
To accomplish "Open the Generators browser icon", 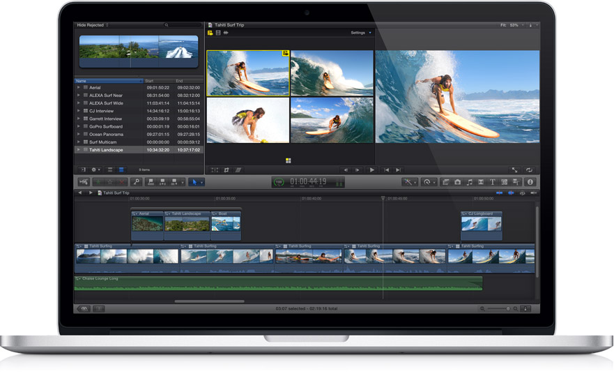I will coord(504,182).
